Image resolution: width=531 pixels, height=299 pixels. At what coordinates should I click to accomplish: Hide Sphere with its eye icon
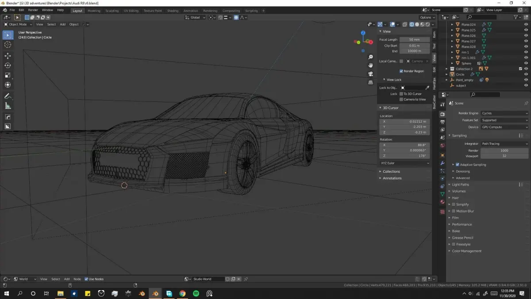click(x=526, y=63)
